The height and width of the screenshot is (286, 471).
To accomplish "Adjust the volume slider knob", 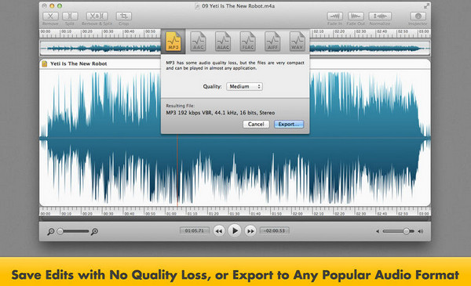I will (x=406, y=231).
